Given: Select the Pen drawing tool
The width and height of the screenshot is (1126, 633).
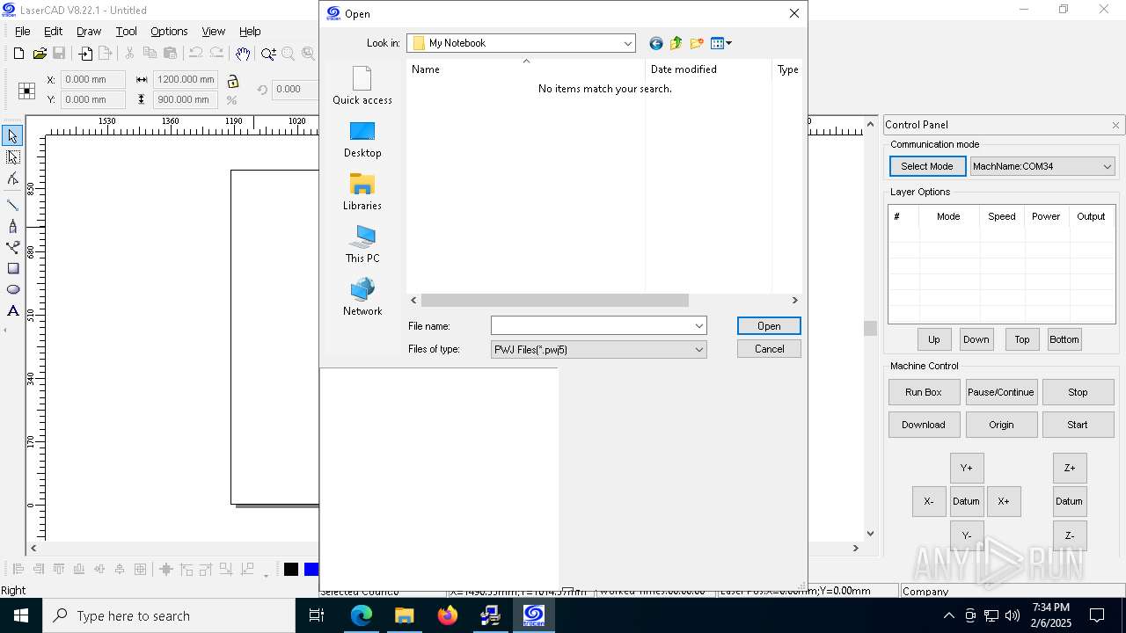Looking at the screenshot, I should 12,226.
